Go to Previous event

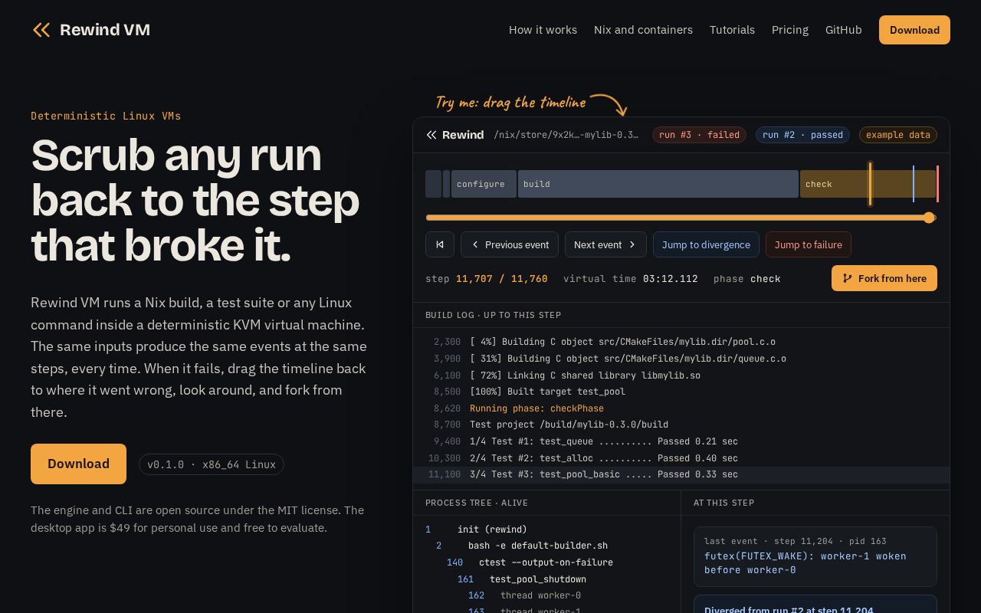tap(510, 244)
